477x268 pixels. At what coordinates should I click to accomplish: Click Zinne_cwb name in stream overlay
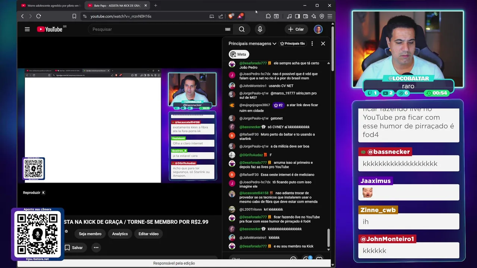(378, 210)
